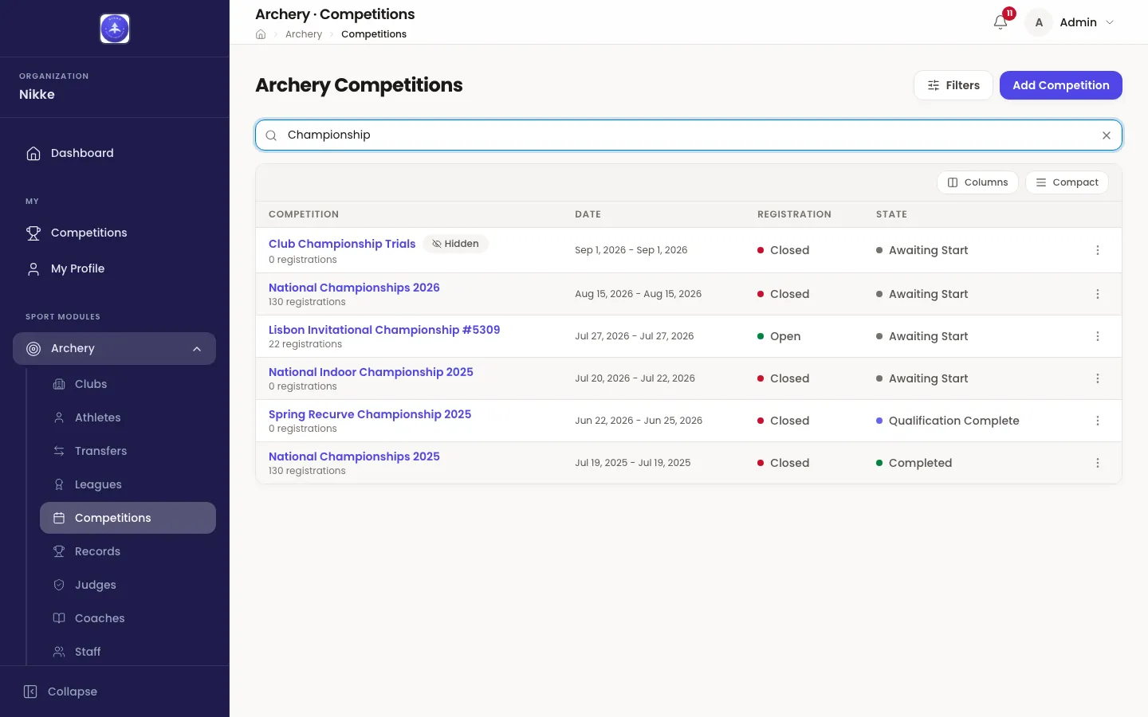Open the Filters panel
This screenshot has height=717, width=1148.
[x=953, y=85]
